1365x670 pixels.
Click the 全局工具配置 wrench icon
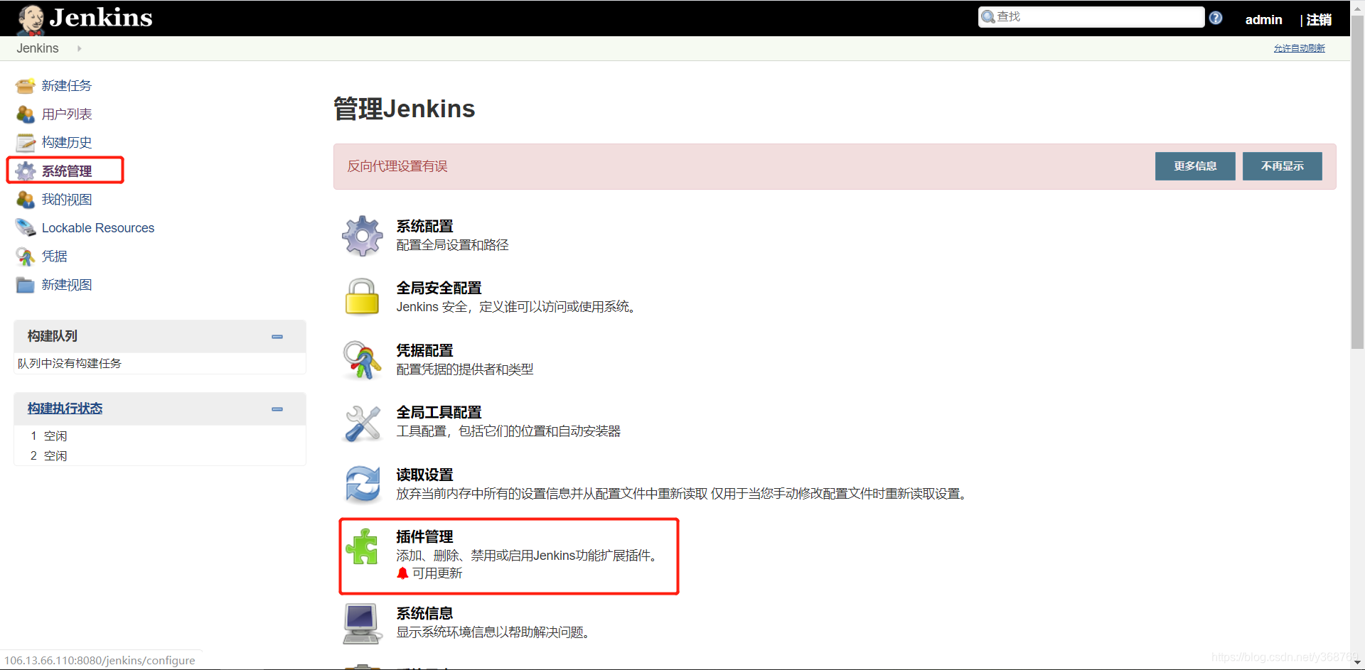(363, 423)
